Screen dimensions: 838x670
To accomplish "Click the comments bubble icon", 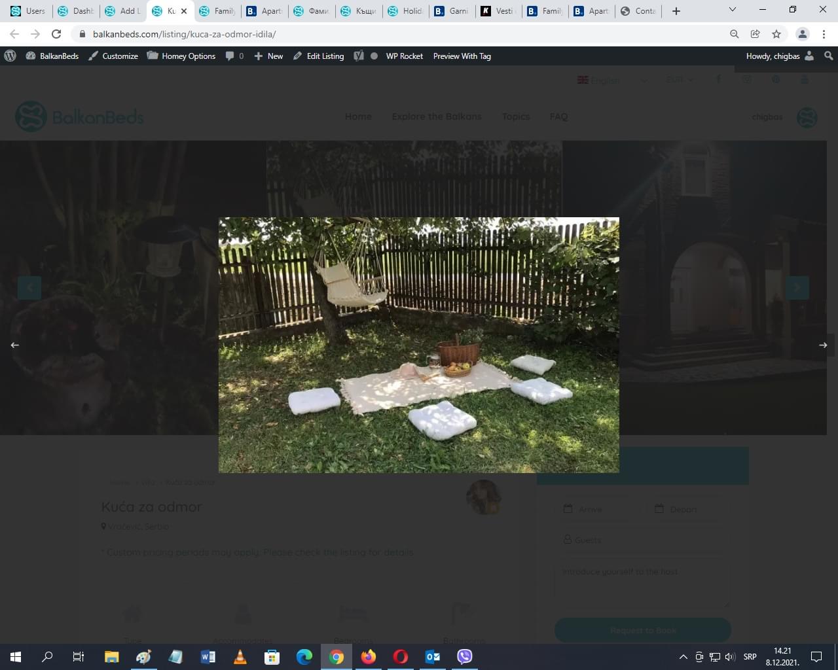I will [x=230, y=56].
